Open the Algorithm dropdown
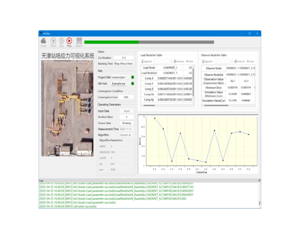Viewport: 295px width, 236px height. coord(127,135)
